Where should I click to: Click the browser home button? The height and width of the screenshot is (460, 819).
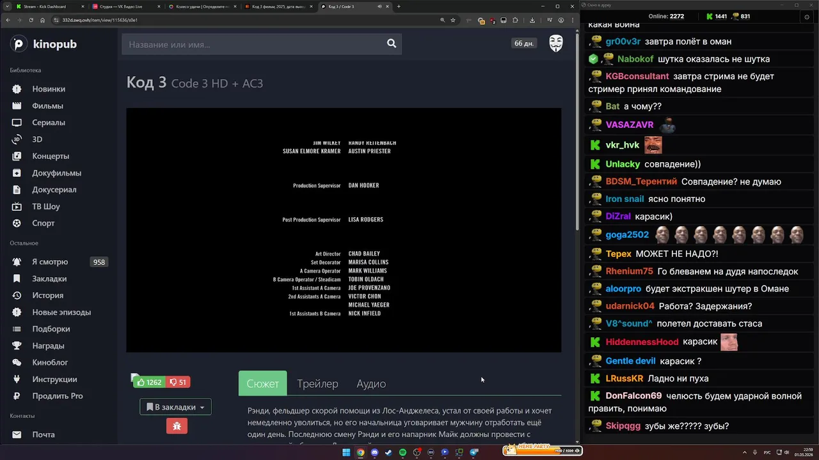pyautogui.click(x=42, y=20)
